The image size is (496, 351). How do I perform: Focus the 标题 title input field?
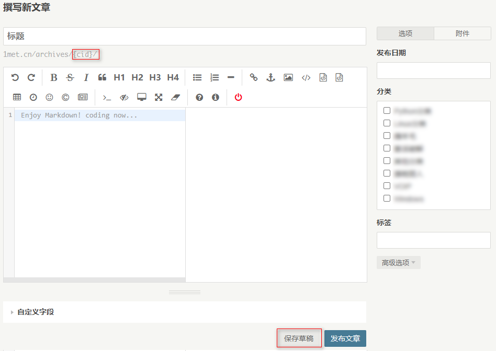tap(185, 37)
